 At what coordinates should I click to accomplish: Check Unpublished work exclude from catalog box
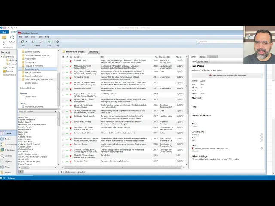tap(193, 159)
